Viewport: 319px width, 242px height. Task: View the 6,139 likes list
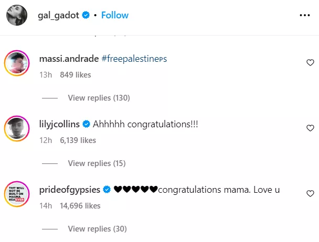(78, 140)
